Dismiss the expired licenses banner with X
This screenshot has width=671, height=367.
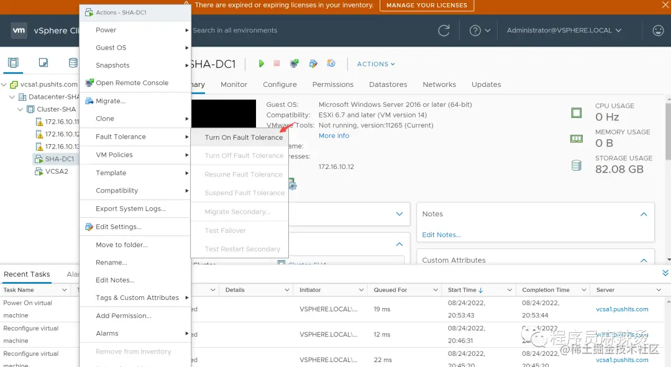[x=665, y=5]
